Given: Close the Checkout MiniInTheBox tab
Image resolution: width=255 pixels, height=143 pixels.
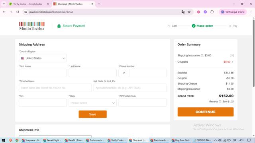Looking at the screenshot, I should point(92,4).
